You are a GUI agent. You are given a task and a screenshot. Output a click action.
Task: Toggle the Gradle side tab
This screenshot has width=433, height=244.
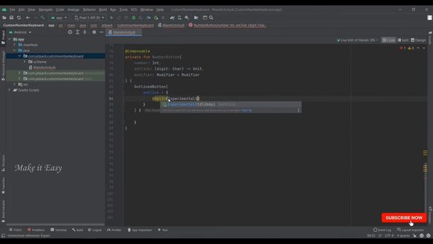[x=430, y=38]
